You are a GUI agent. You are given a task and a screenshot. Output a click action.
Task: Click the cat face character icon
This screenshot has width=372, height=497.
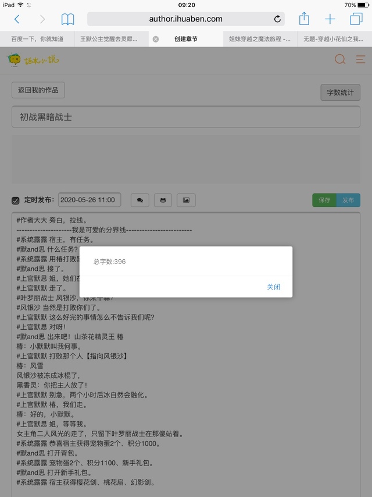coord(163,200)
